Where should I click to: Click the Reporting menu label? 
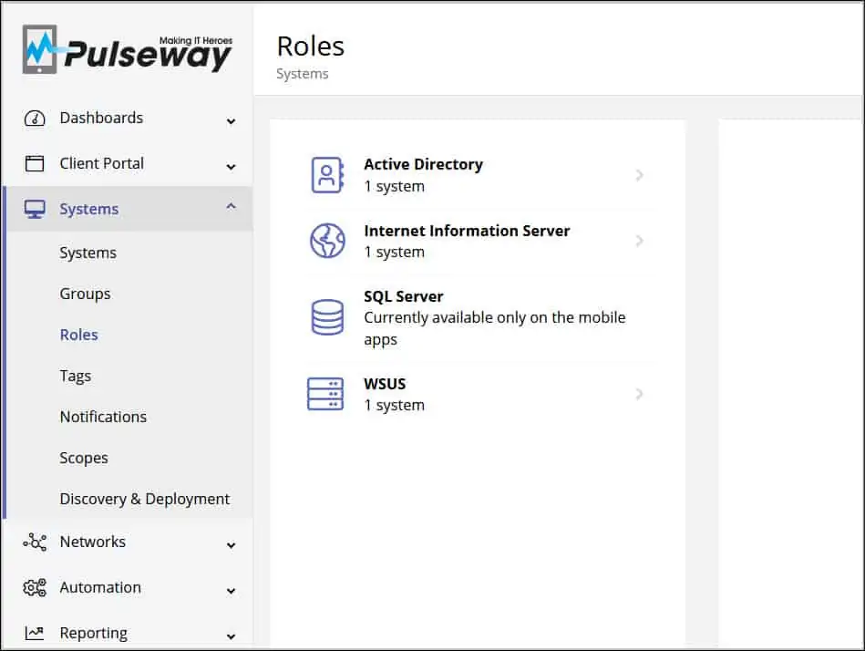93,633
